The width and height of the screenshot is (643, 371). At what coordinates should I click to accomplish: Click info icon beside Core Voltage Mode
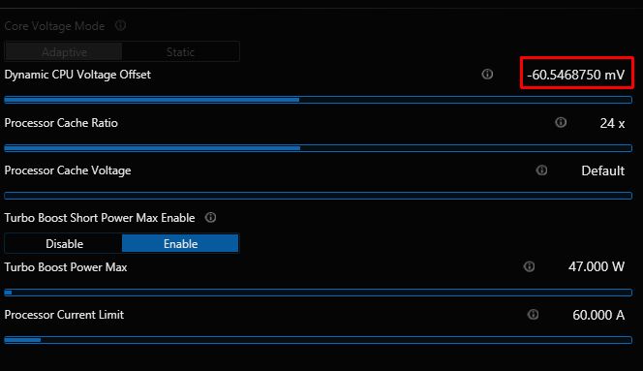point(120,25)
